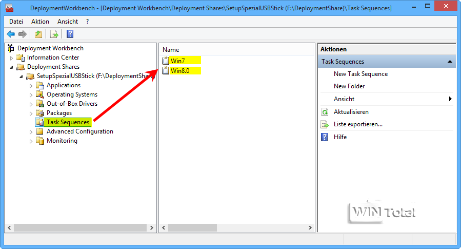This screenshot has width=461, height=249.
Task: Click list pane scroll left arrow
Action: 164,227
